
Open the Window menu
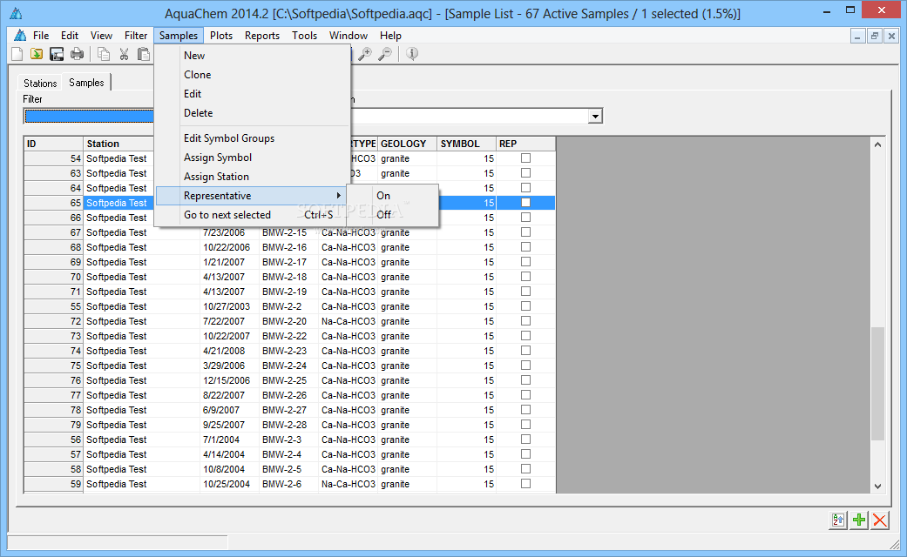(349, 35)
